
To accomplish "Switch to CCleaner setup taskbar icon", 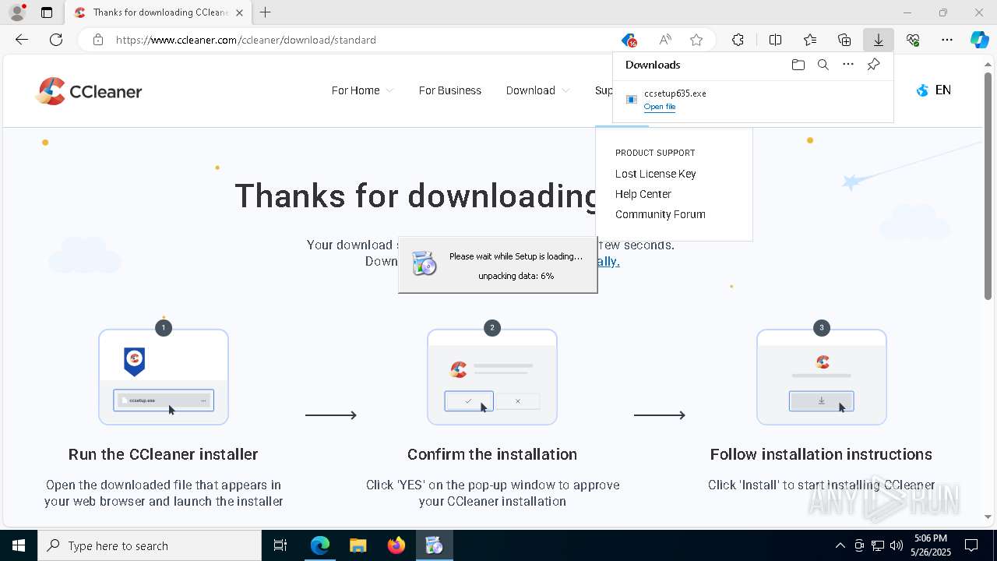I will (435, 545).
